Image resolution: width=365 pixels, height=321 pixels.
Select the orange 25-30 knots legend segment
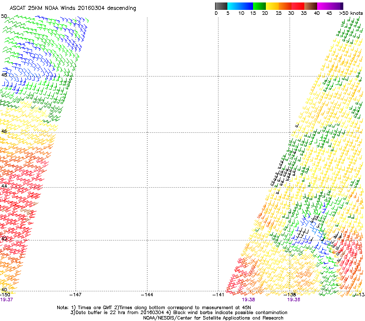(285, 6)
